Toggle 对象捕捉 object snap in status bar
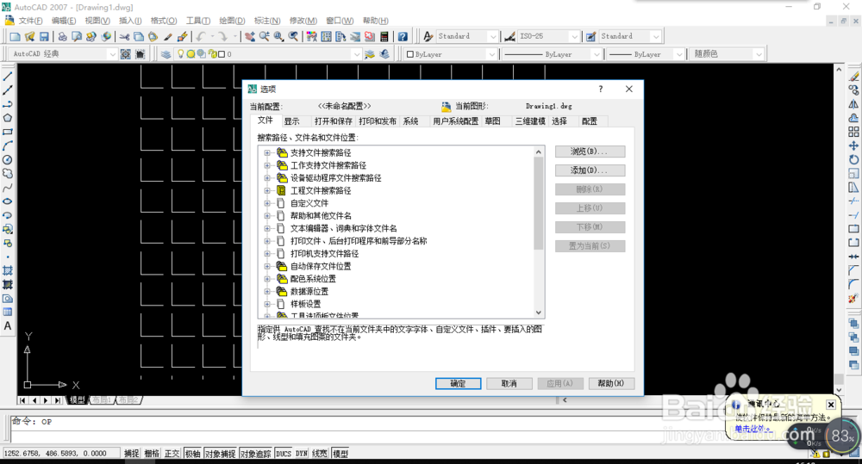This screenshot has width=862, height=464. click(x=220, y=454)
